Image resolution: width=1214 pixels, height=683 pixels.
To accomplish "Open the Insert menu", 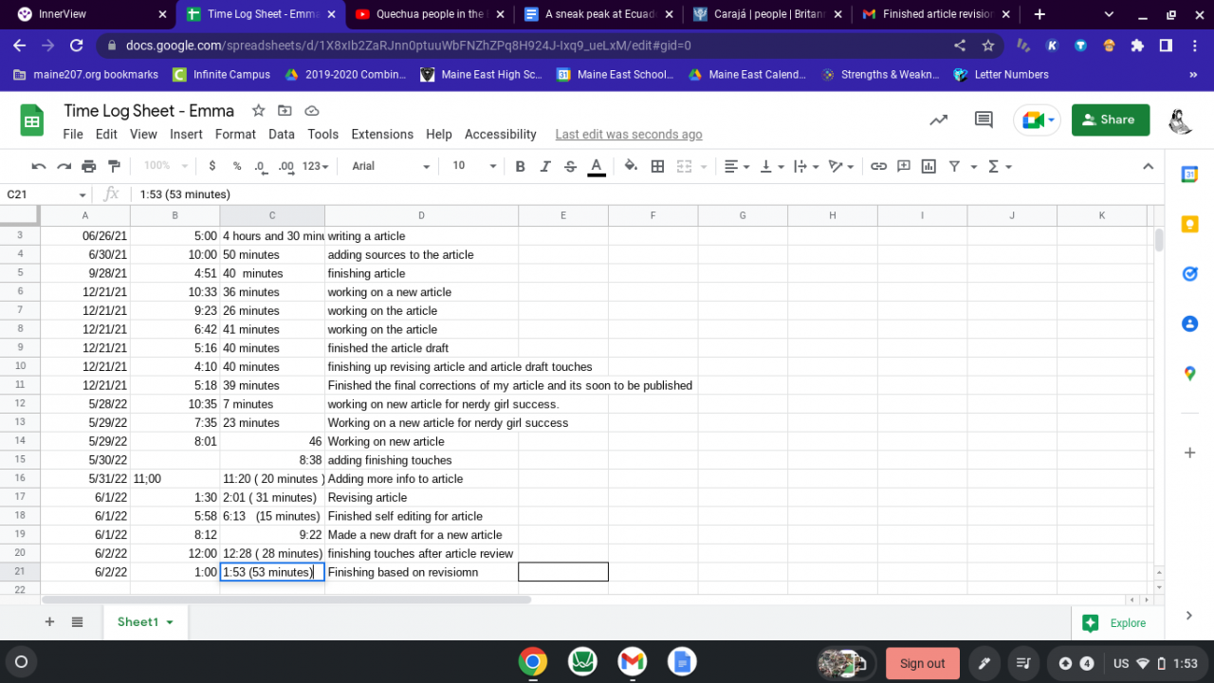I will click(x=186, y=135).
